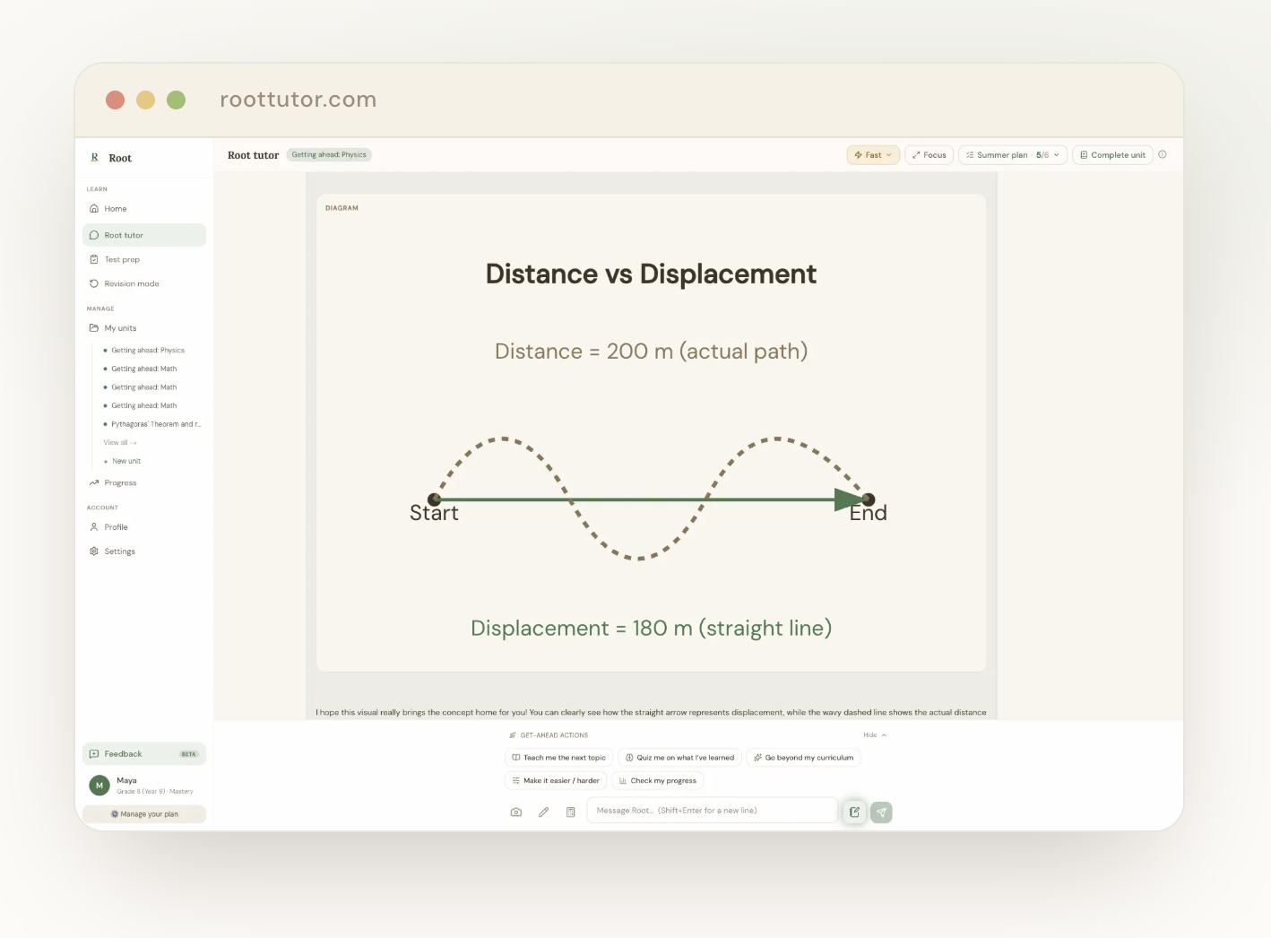Open the Fast speed dropdown

tap(873, 155)
